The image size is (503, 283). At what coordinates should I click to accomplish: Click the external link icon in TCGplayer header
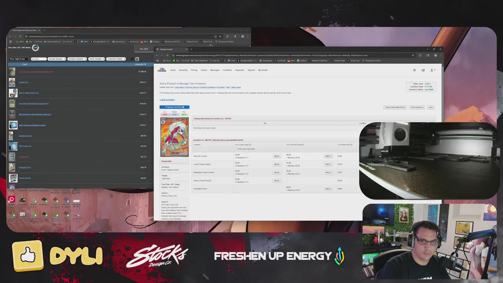[x=423, y=70]
